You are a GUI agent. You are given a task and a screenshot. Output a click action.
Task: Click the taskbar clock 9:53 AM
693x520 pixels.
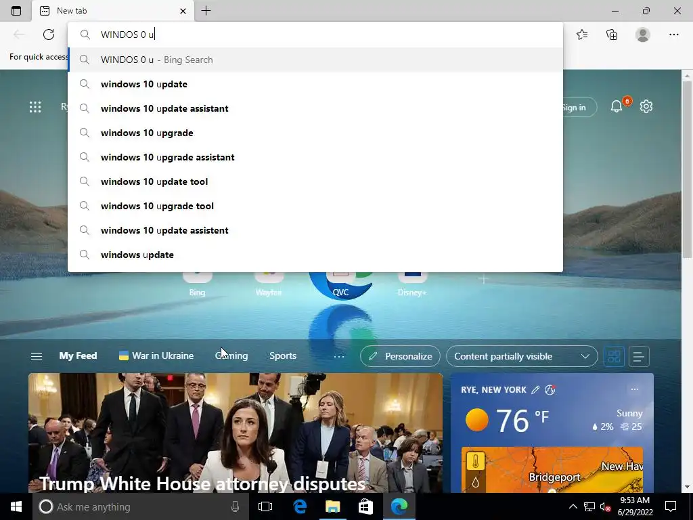pos(635,506)
